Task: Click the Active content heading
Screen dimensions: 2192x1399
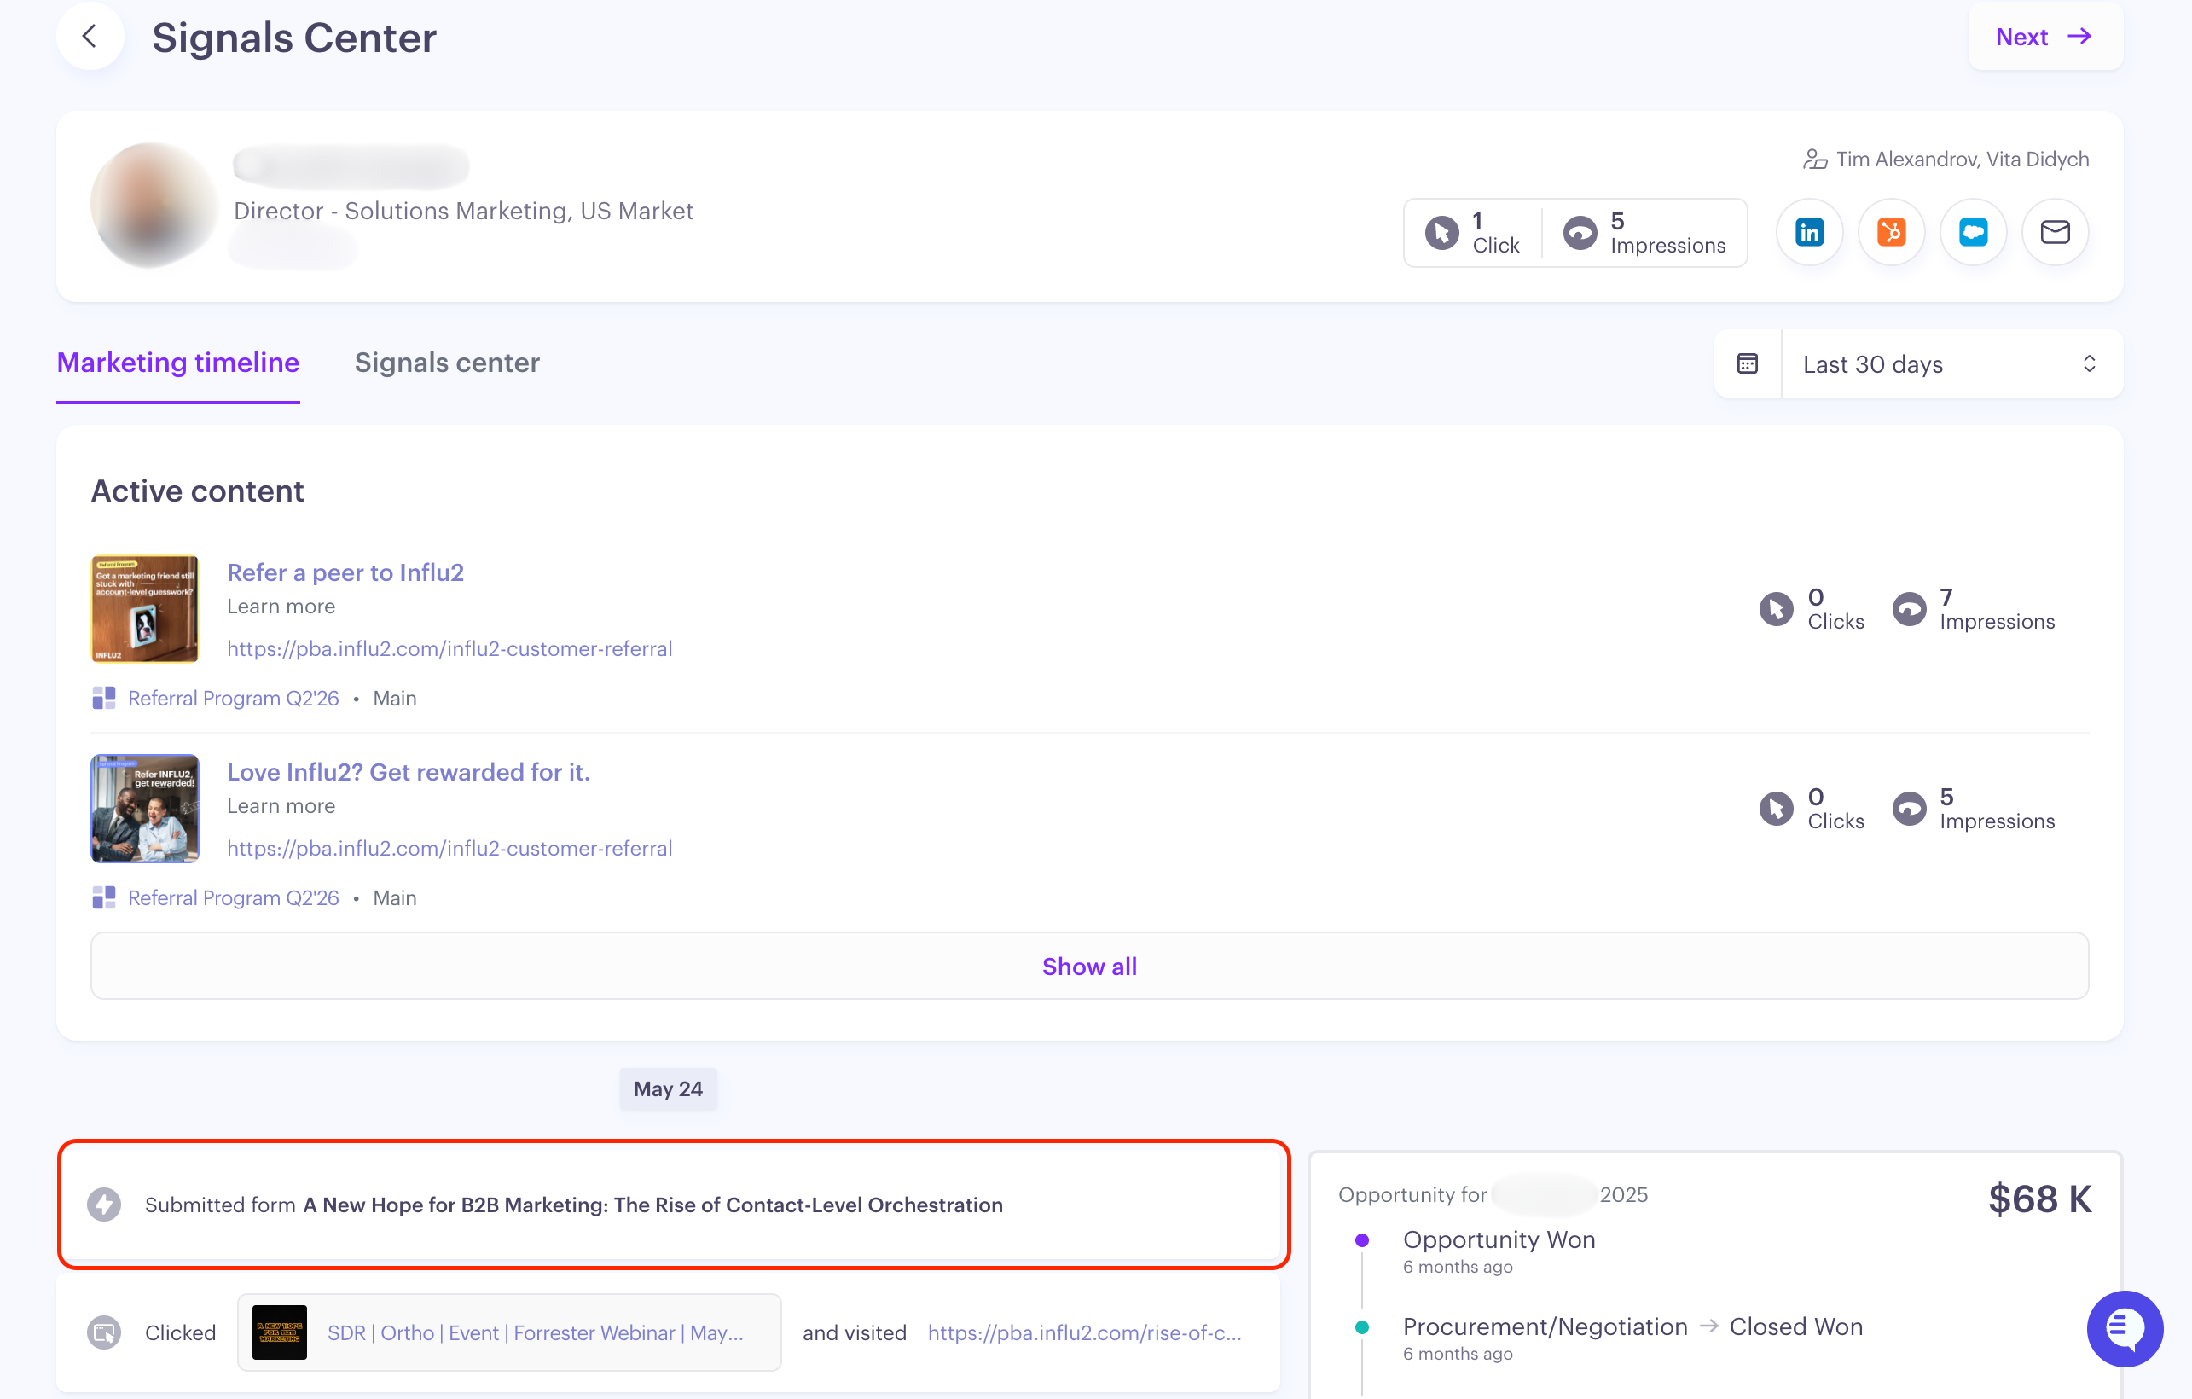Action: pyautogui.click(x=198, y=491)
